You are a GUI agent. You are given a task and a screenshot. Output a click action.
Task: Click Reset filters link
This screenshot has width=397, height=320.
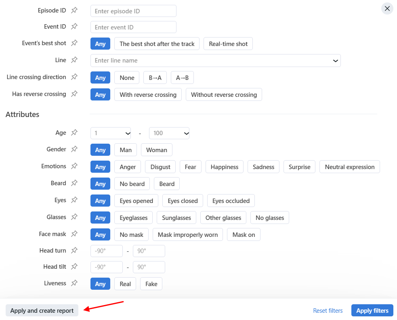(x=328, y=311)
